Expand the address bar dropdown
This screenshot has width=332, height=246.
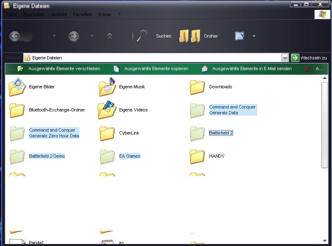285,58
